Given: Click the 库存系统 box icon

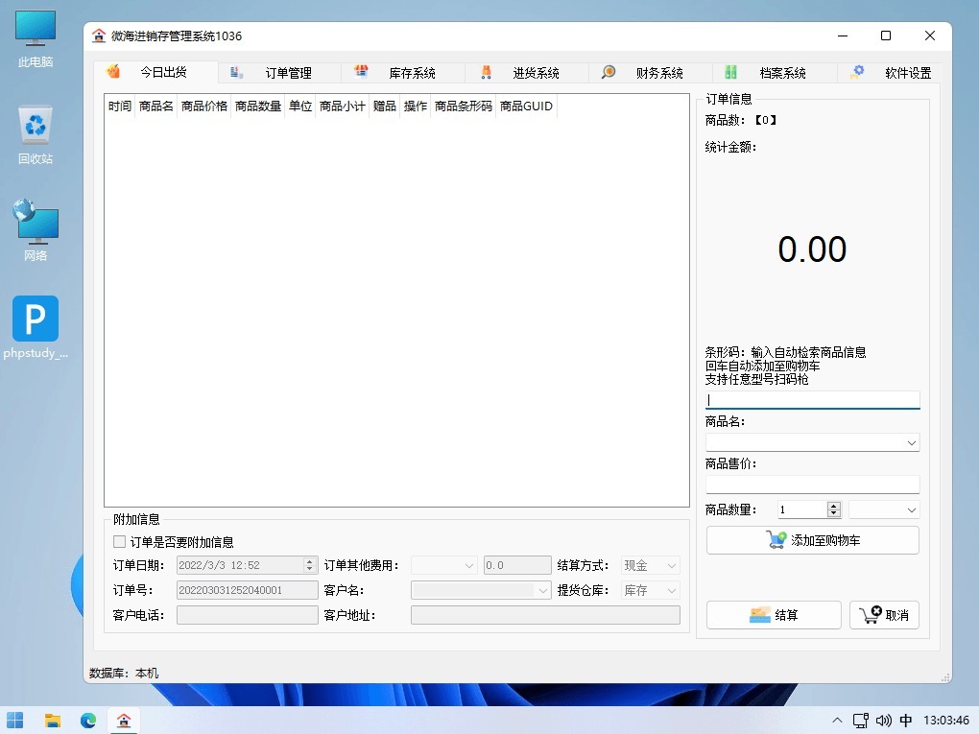Looking at the screenshot, I should pyautogui.click(x=361, y=71).
